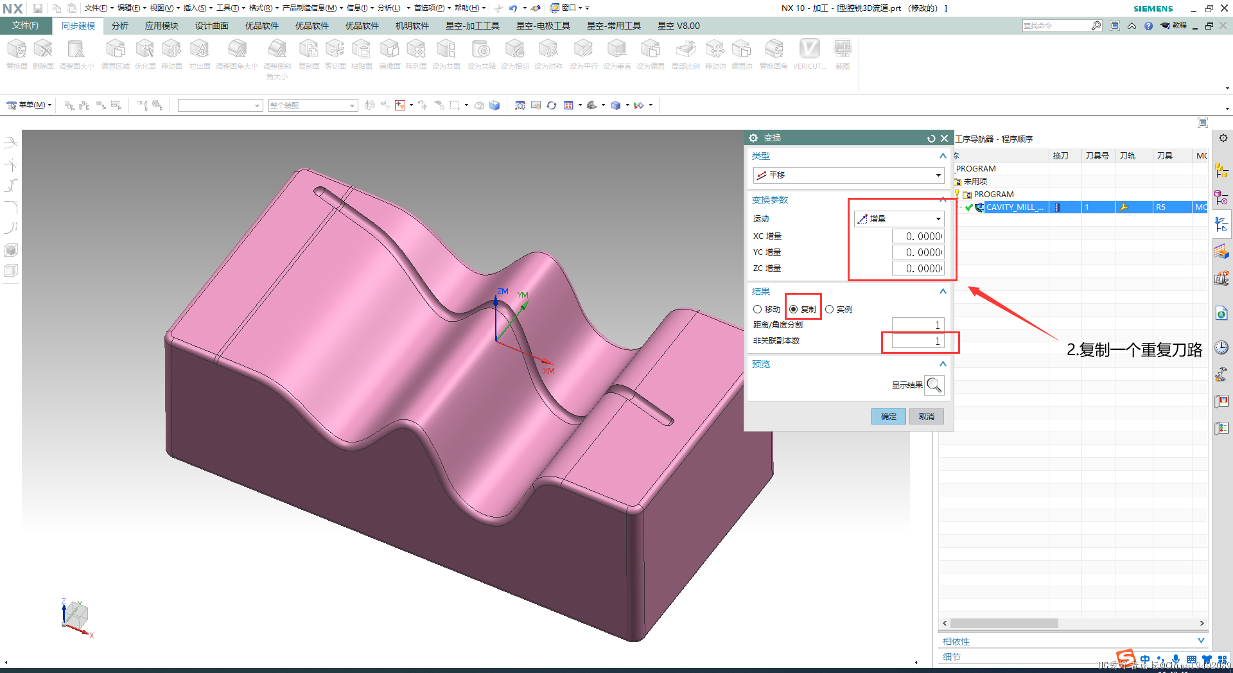
Task: Open the 菜单(M) dropdown
Action: point(30,105)
